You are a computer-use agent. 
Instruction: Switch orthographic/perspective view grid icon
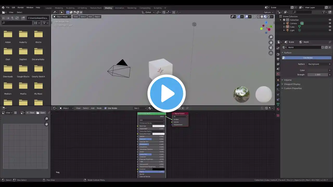(x=271, y=53)
